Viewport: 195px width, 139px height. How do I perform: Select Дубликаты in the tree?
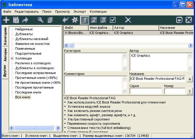(x=24, y=34)
